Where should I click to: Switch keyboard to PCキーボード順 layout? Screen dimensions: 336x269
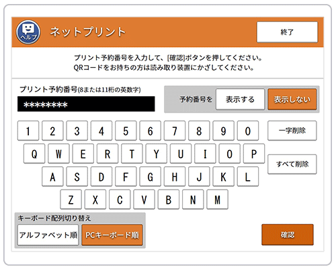[112, 235]
